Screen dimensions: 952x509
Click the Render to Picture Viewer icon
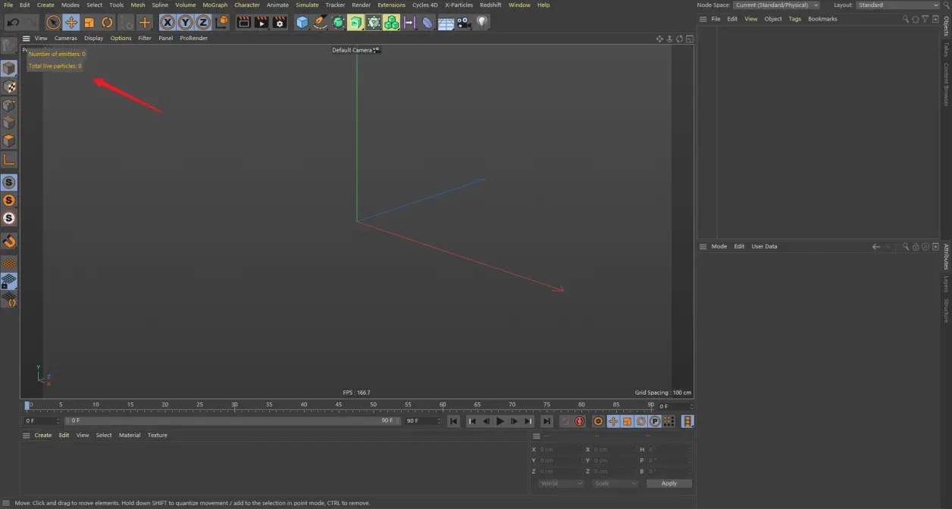(261, 22)
